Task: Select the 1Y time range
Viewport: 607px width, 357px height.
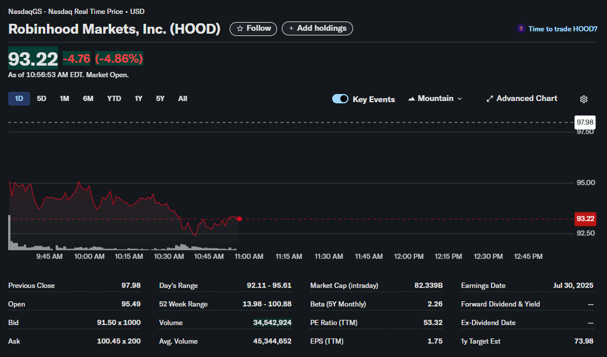Action: point(139,99)
